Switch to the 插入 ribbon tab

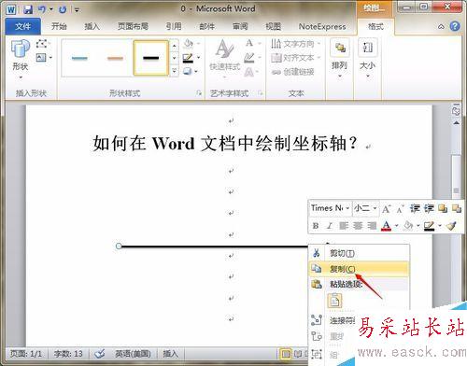tap(92, 27)
